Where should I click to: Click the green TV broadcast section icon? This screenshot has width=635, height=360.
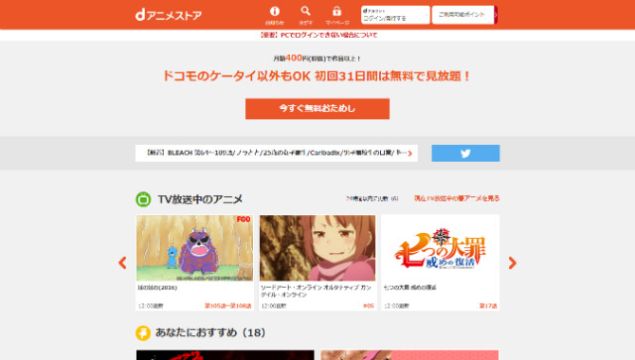click(143, 199)
